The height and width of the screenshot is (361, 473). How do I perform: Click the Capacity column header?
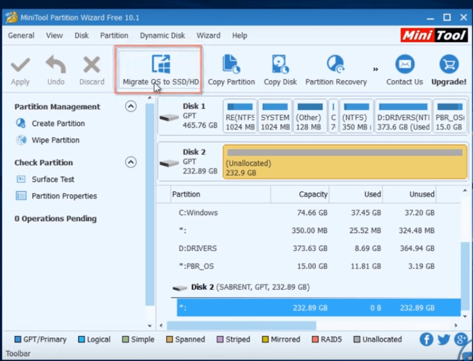(x=300, y=194)
